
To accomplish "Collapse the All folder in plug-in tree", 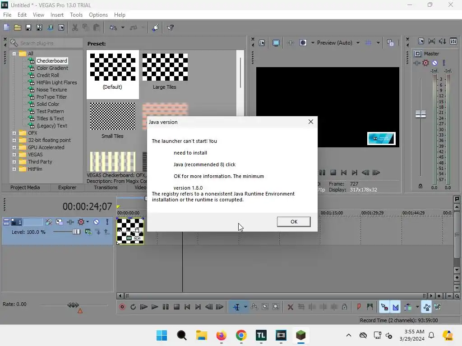I will [x=14, y=54].
